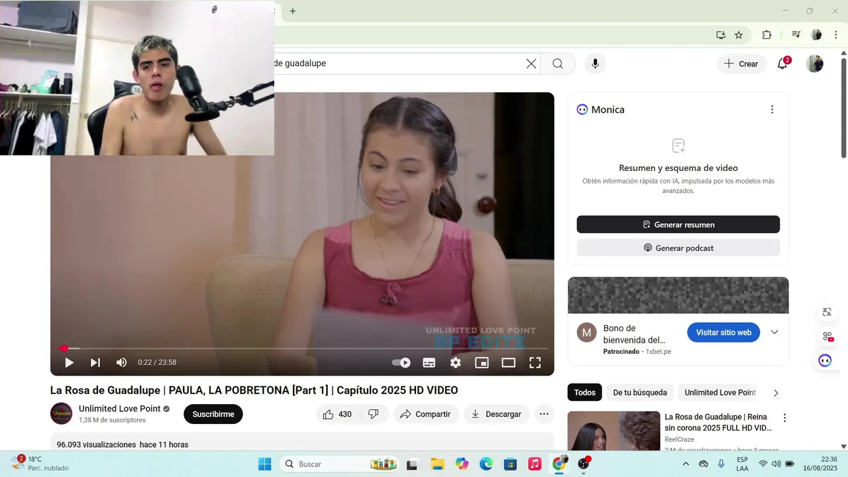This screenshot has width=848, height=477.
Task: Open ESP LAA language selector
Action: coord(742,464)
